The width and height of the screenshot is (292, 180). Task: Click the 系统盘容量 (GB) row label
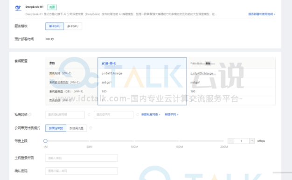click(x=66, y=91)
